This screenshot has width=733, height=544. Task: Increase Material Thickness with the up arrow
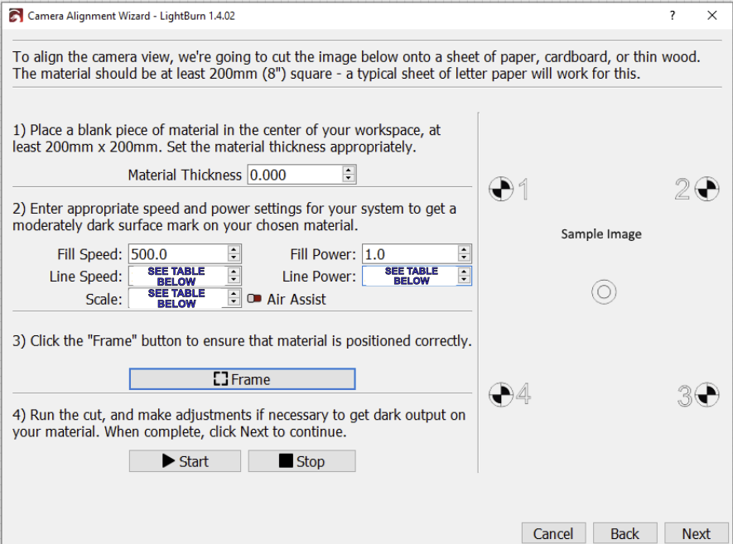349,170
